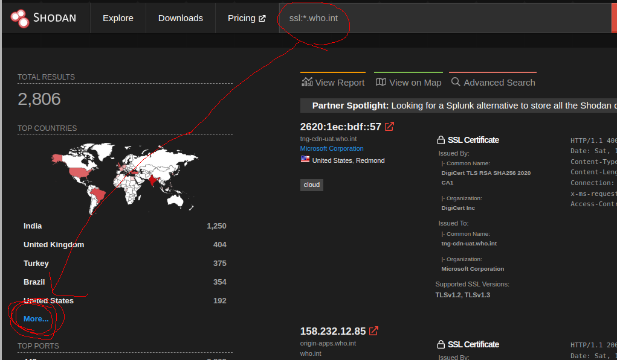This screenshot has height=360, width=617.
Task: Click the external link icon beside Pricing
Action: click(x=262, y=19)
